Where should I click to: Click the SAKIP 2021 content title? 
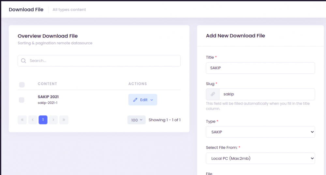coord(48,97)
